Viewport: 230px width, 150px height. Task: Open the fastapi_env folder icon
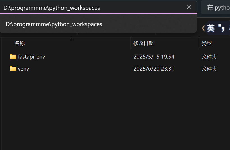13,57
